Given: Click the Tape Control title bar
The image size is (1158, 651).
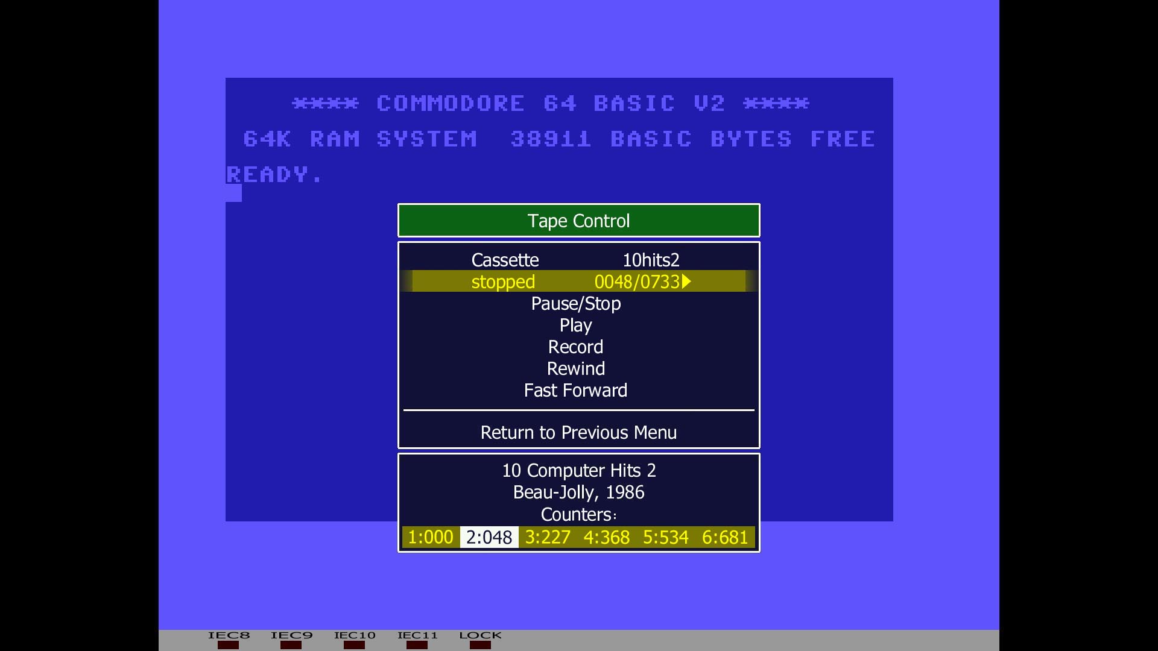Looking at the screenshot, I should pyautogui.click(x=579, y=221).
